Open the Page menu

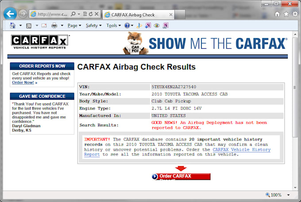(74, 26)
